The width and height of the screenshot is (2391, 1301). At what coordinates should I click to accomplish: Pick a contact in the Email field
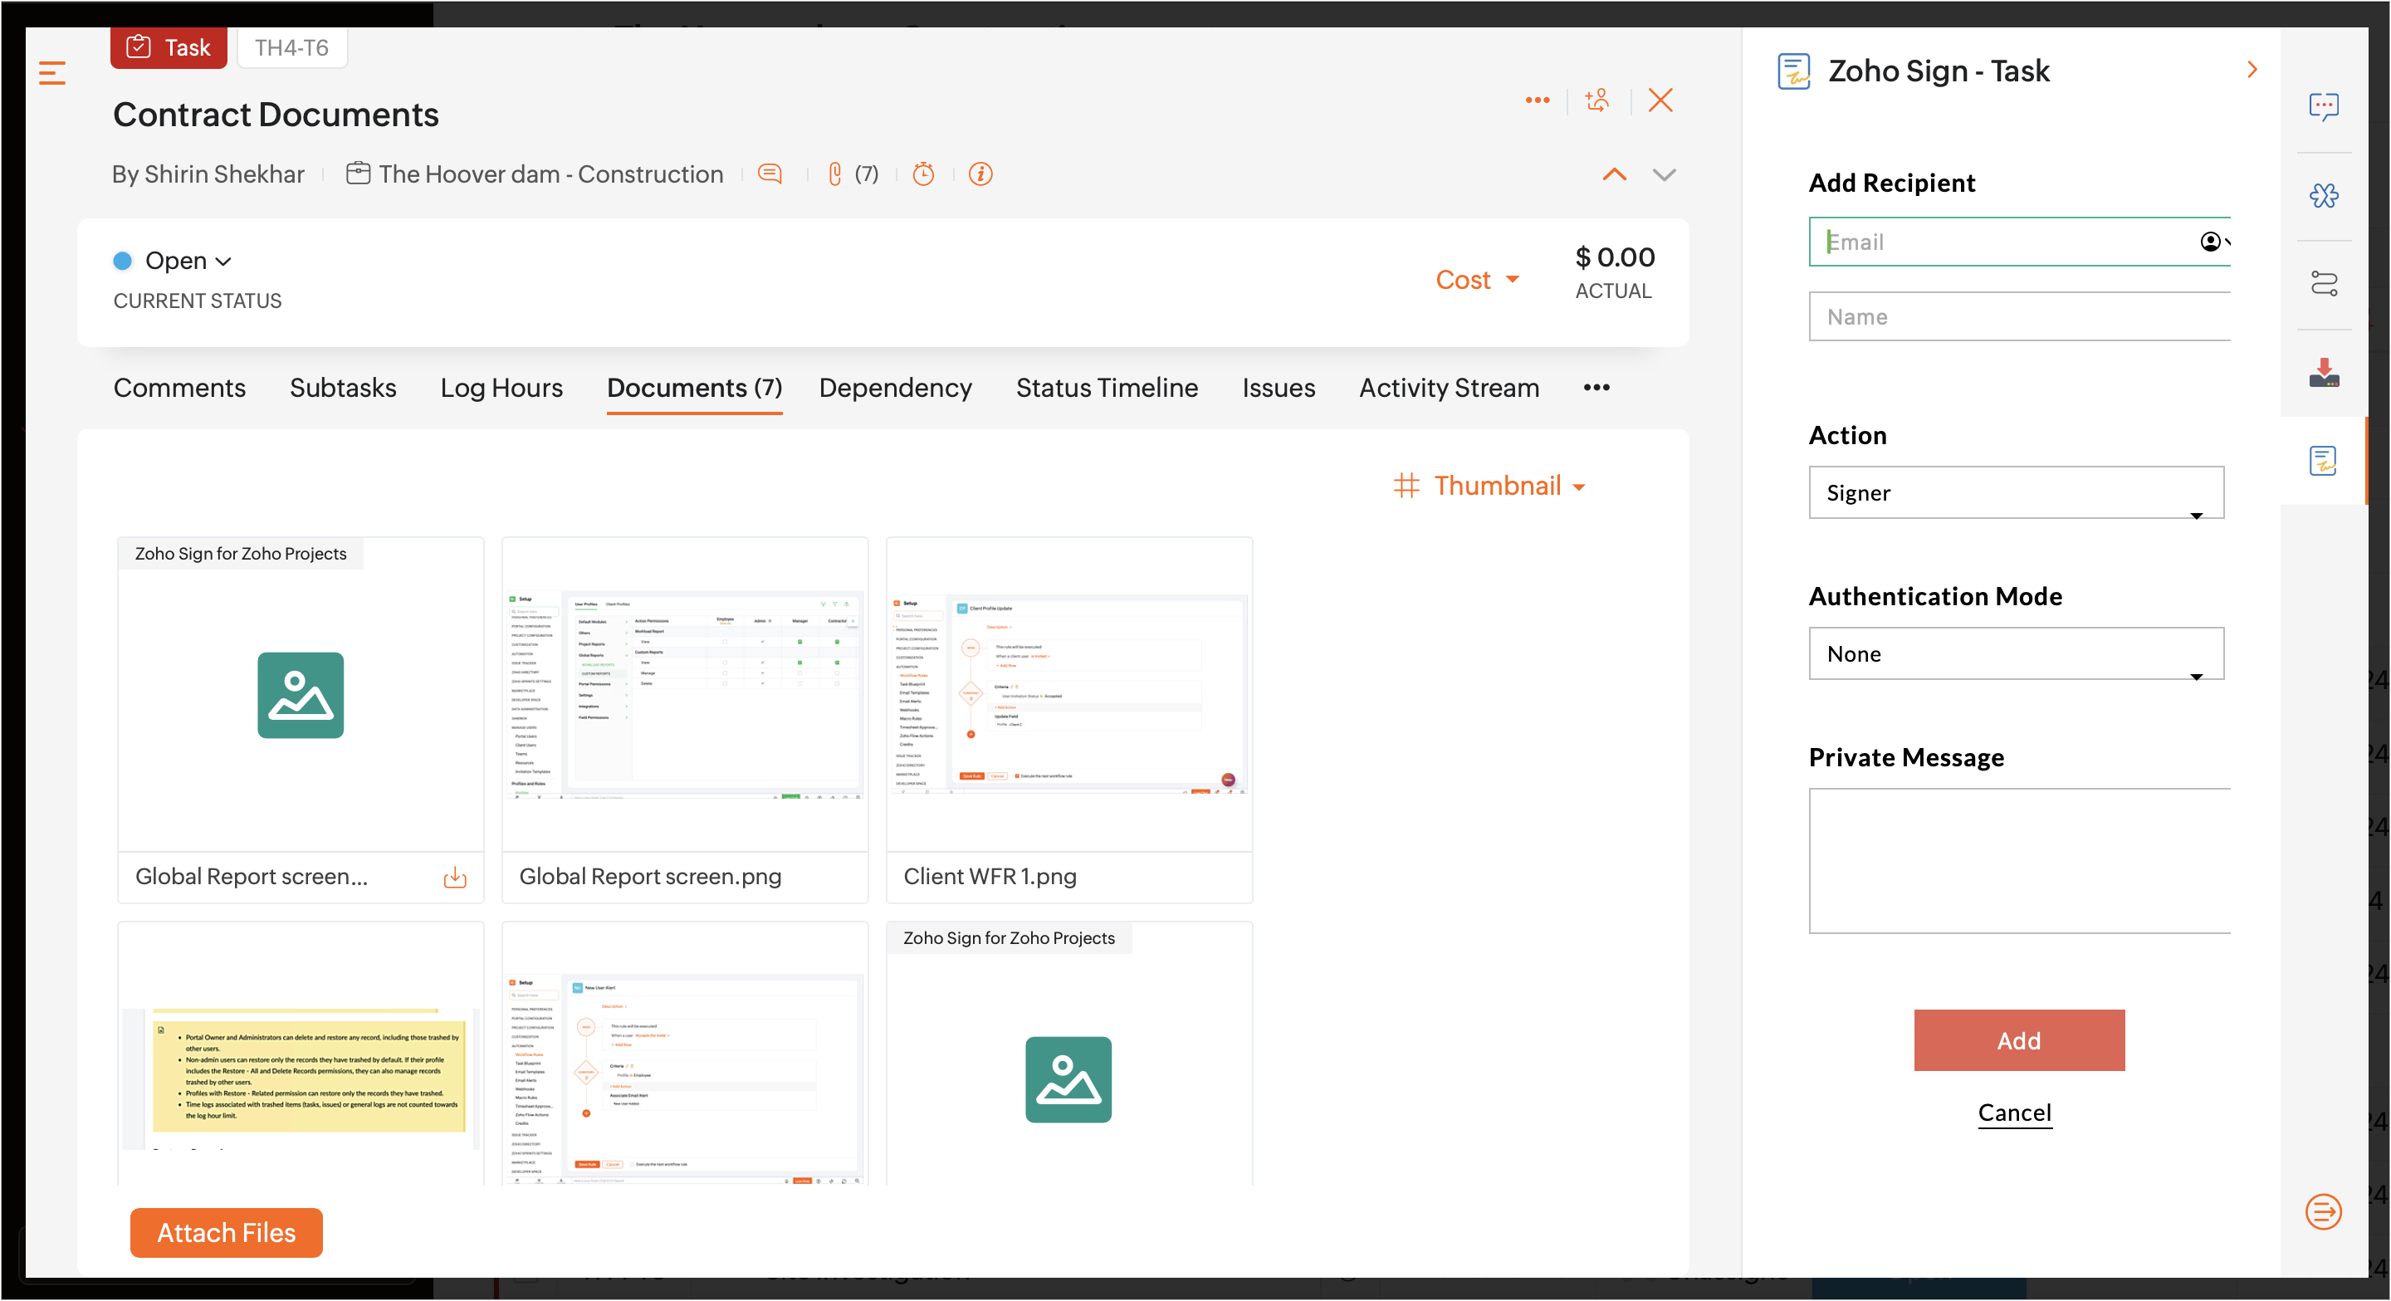(2213, 242)
